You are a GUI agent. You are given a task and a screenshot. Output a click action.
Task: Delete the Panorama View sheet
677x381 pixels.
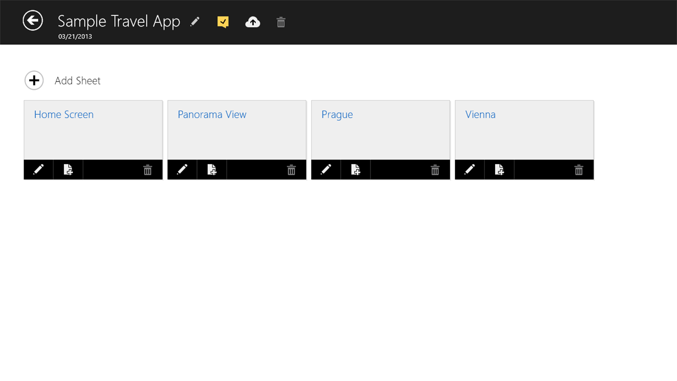click(x=291, y=170)
